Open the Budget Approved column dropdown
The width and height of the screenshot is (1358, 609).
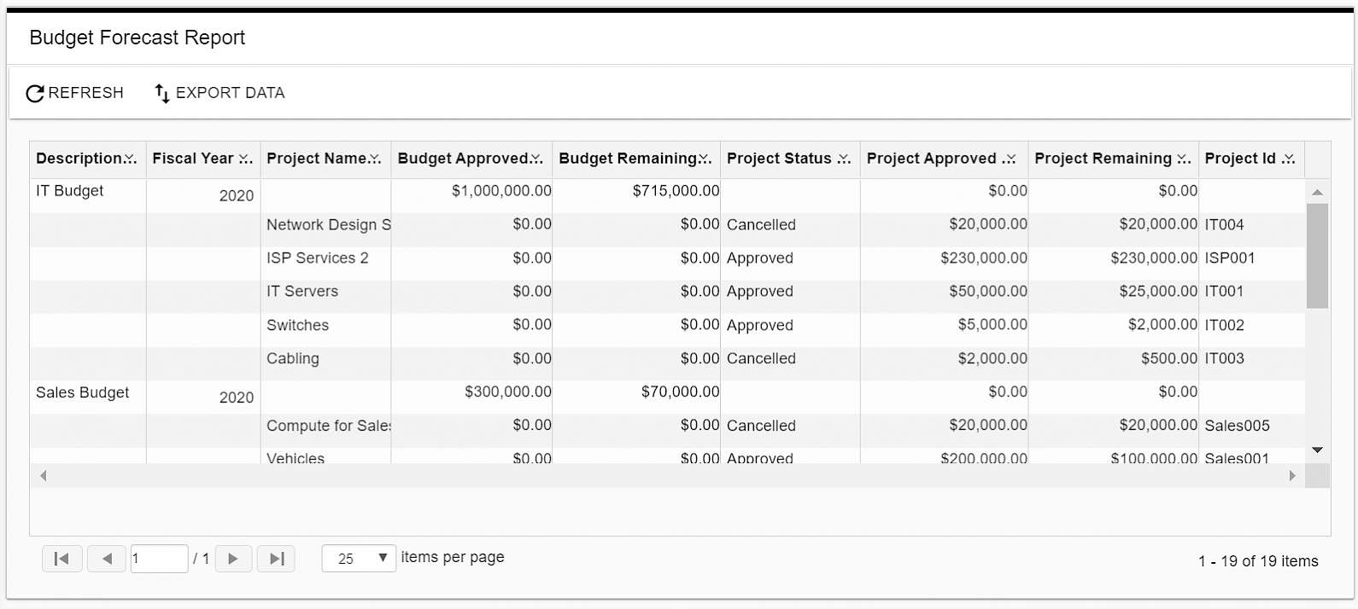(x=536, y=159)
